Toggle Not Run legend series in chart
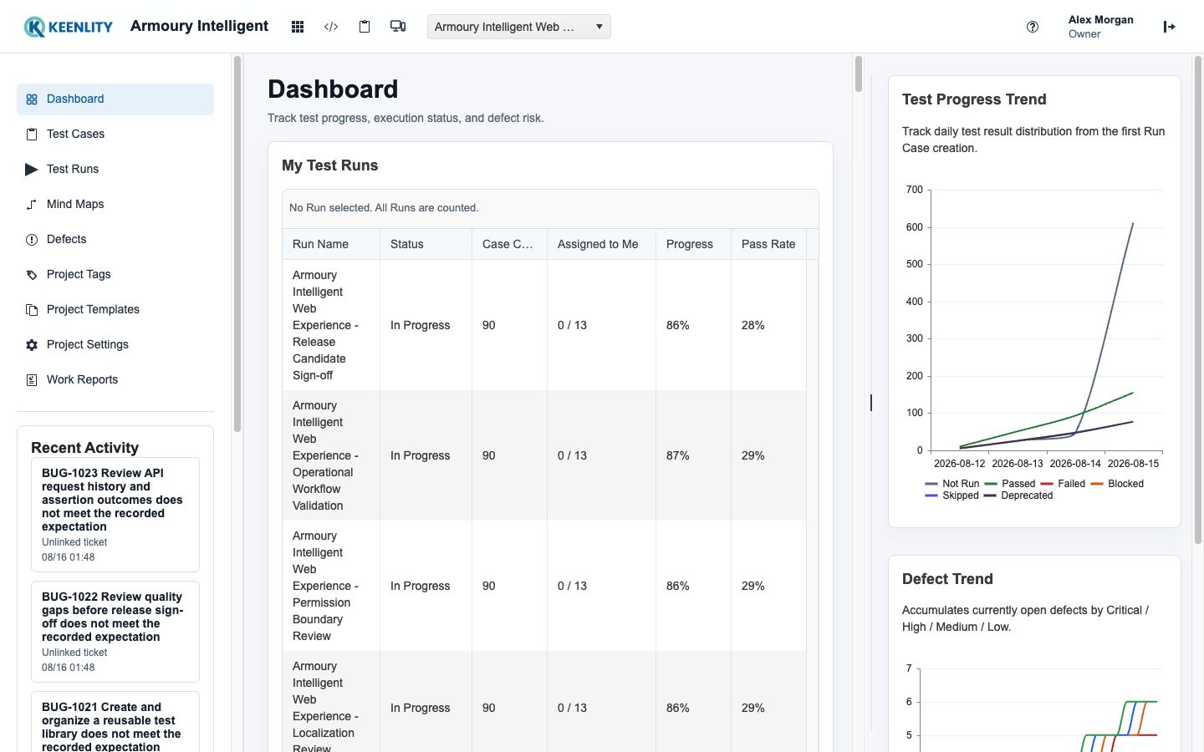 951,484
